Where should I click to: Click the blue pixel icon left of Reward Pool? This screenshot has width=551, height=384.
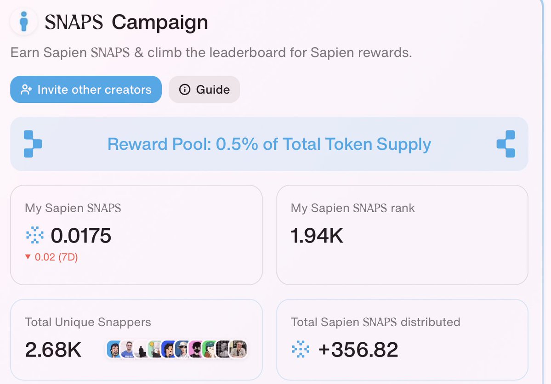(33, 144)
